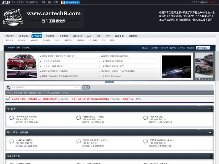The width and height of the screenshot is (219, 164).
Task: Click speech bubble icon beside 汽车维修技术论坛
Action: click(79, 142)
